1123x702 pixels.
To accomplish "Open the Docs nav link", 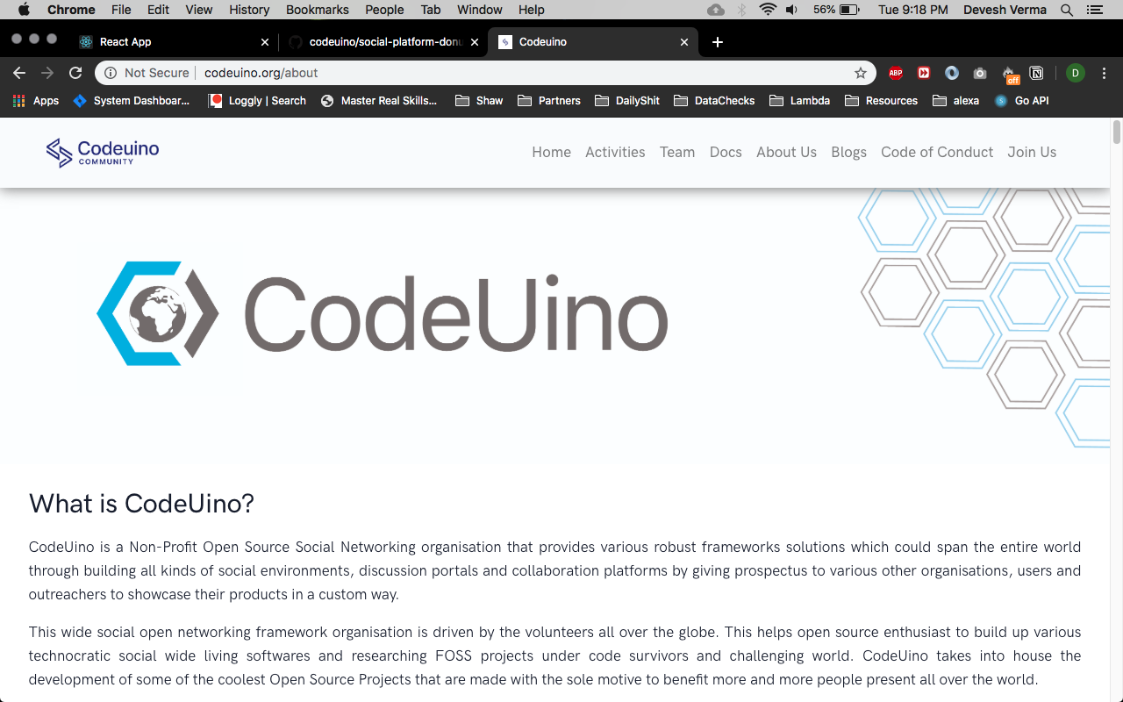I will point(726,152).
